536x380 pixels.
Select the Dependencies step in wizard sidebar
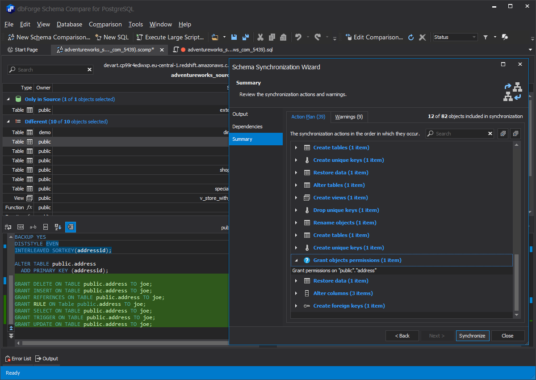click(256, 127)
